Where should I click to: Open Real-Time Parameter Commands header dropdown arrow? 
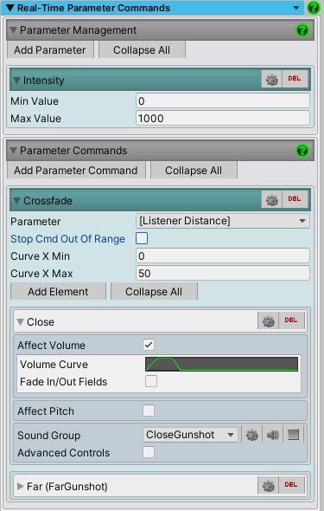[296, 8]
